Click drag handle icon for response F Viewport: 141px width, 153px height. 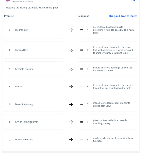[x=82, y=122]
